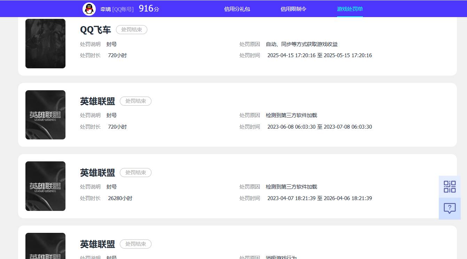The height and width of the screenshot is (259, 467).
Task: Click 720小时 duration on the 2023-06-08 card
Action: pyautogui.click(x=117, y=127)
